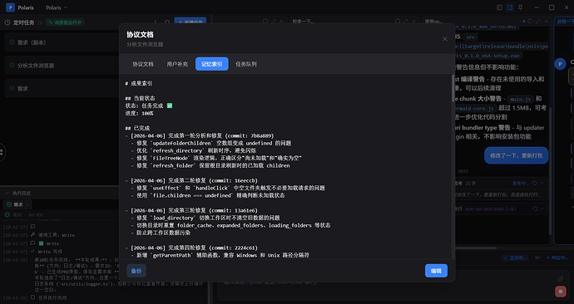Screen dimensions: 574x304
Task: Expand the 使用np session panel
Action: pyautogui.click(x=538, y=22)
